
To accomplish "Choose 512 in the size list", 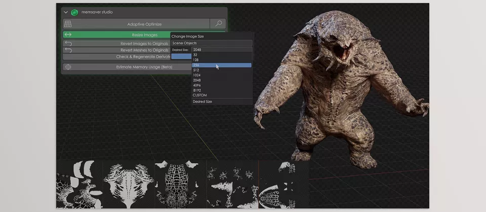I will click(x=221, y=70).
